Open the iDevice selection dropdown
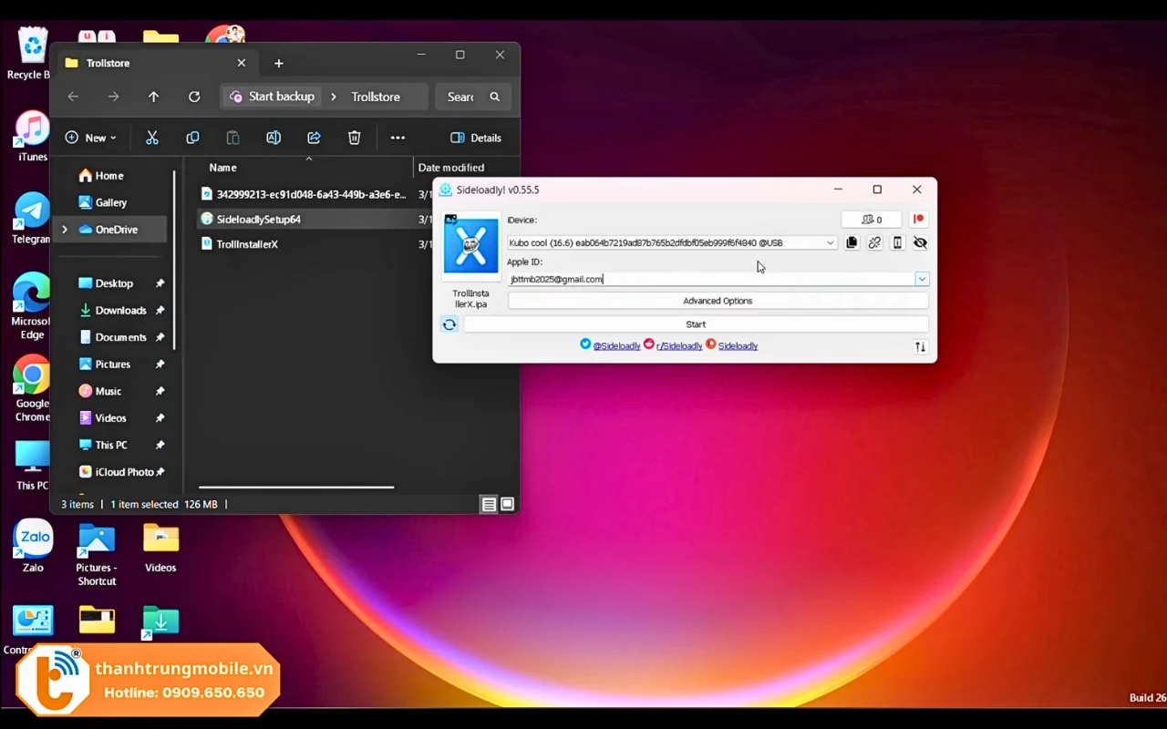Viewport: 1167px width, 729px height. click(x=830, y=243)
